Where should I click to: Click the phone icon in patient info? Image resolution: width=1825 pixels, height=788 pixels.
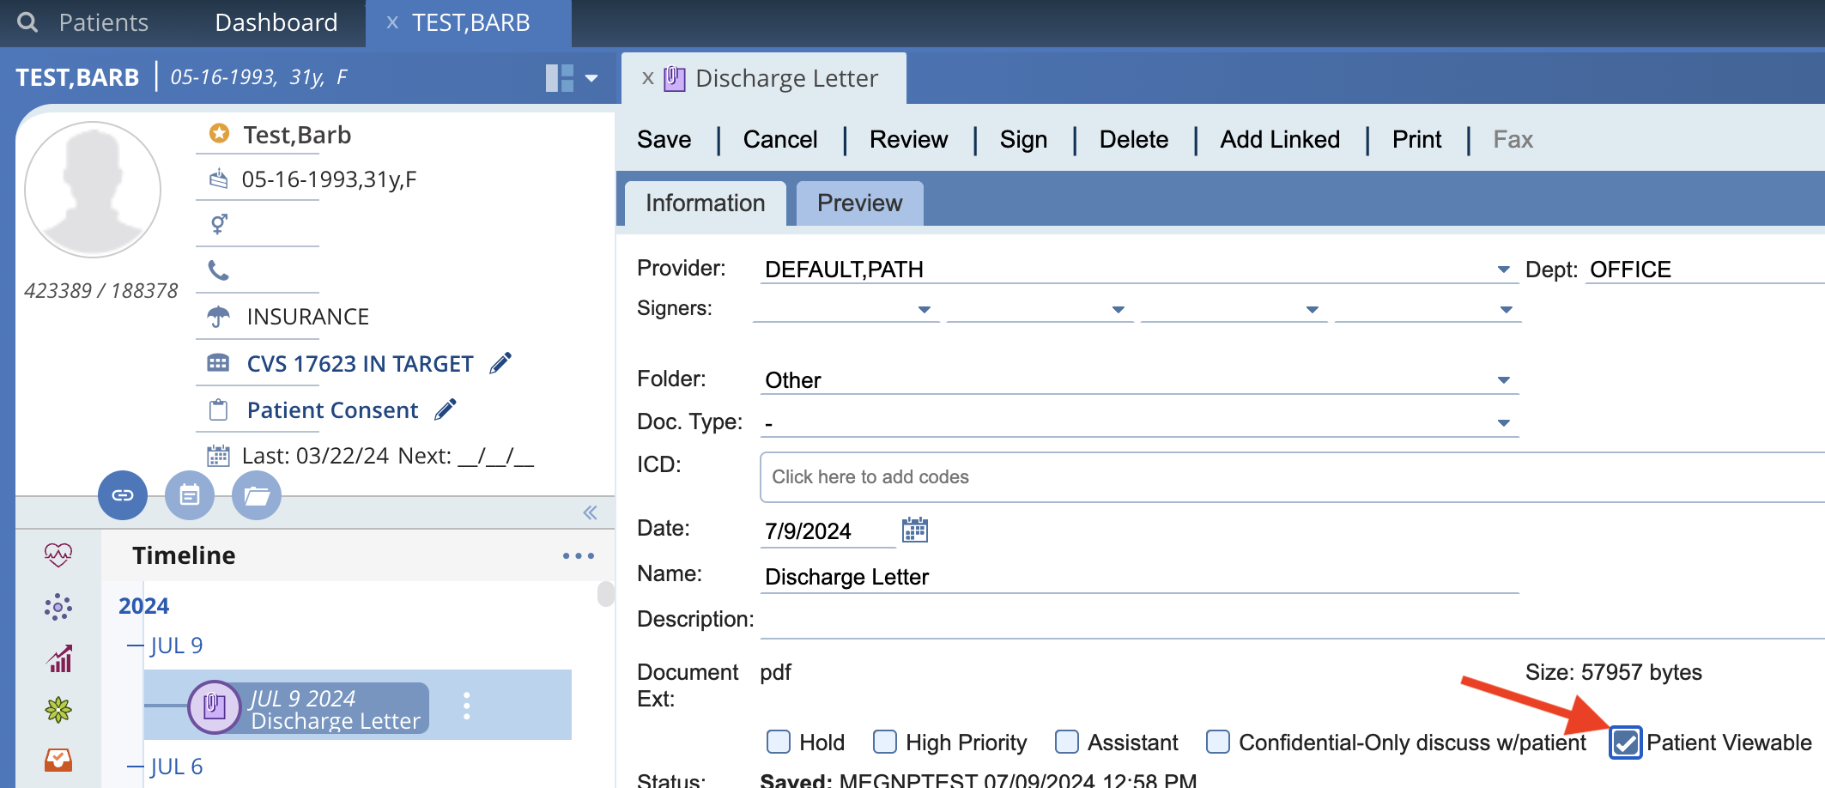click(x=219, y=270)
